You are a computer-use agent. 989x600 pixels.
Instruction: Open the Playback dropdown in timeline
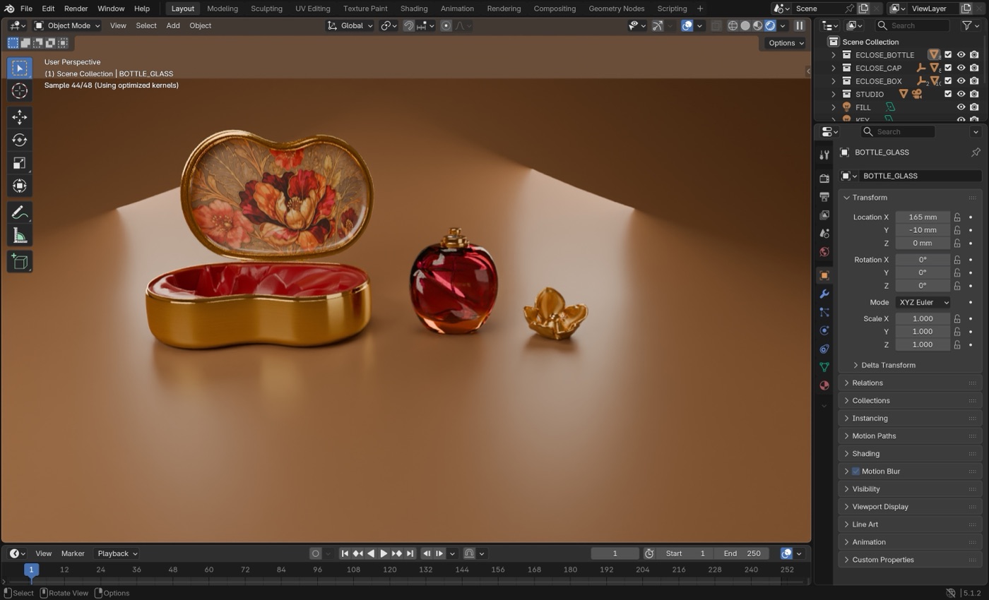(x=117, y=553)
